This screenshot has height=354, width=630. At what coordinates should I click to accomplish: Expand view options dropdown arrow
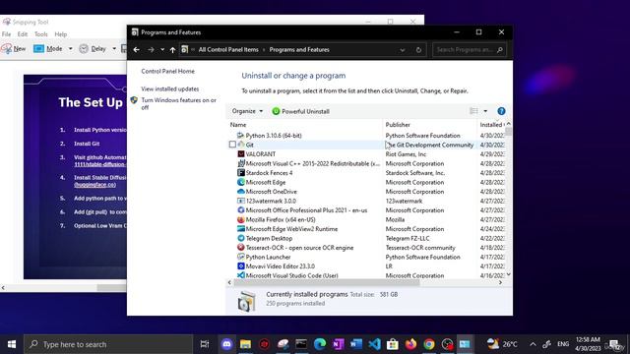tap(485, 111)
